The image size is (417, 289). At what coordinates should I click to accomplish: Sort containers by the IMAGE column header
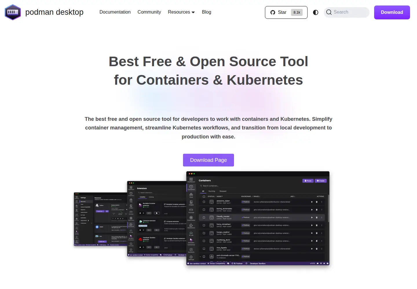257,197
